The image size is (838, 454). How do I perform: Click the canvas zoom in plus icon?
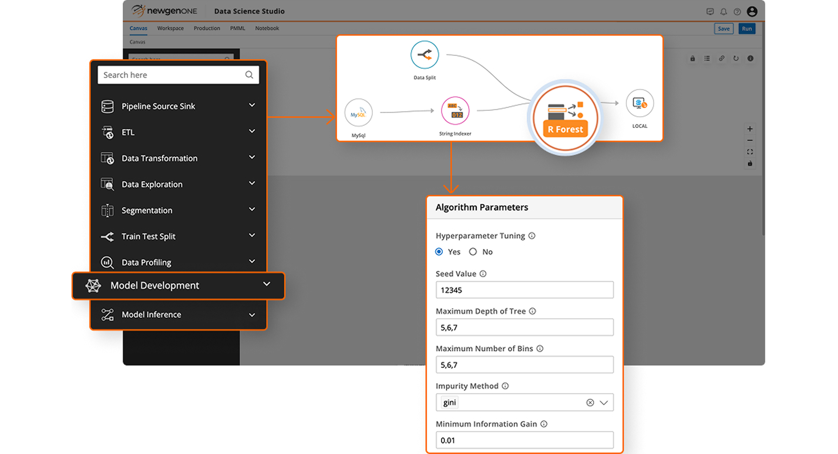(750, 129)
